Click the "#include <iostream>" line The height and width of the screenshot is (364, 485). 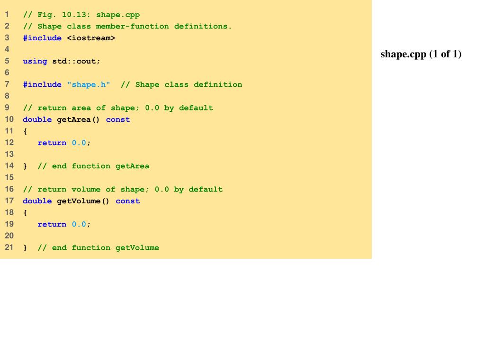pos(69,38)
